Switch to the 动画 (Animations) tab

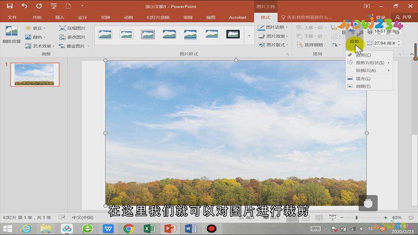coord(128,17)
